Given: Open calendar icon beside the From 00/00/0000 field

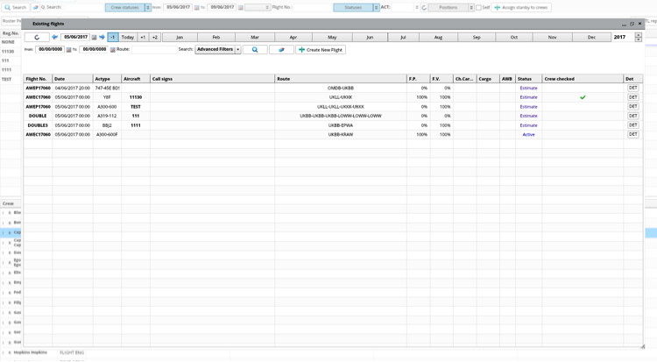Looking at the screenshot, I should click(69, 50).
